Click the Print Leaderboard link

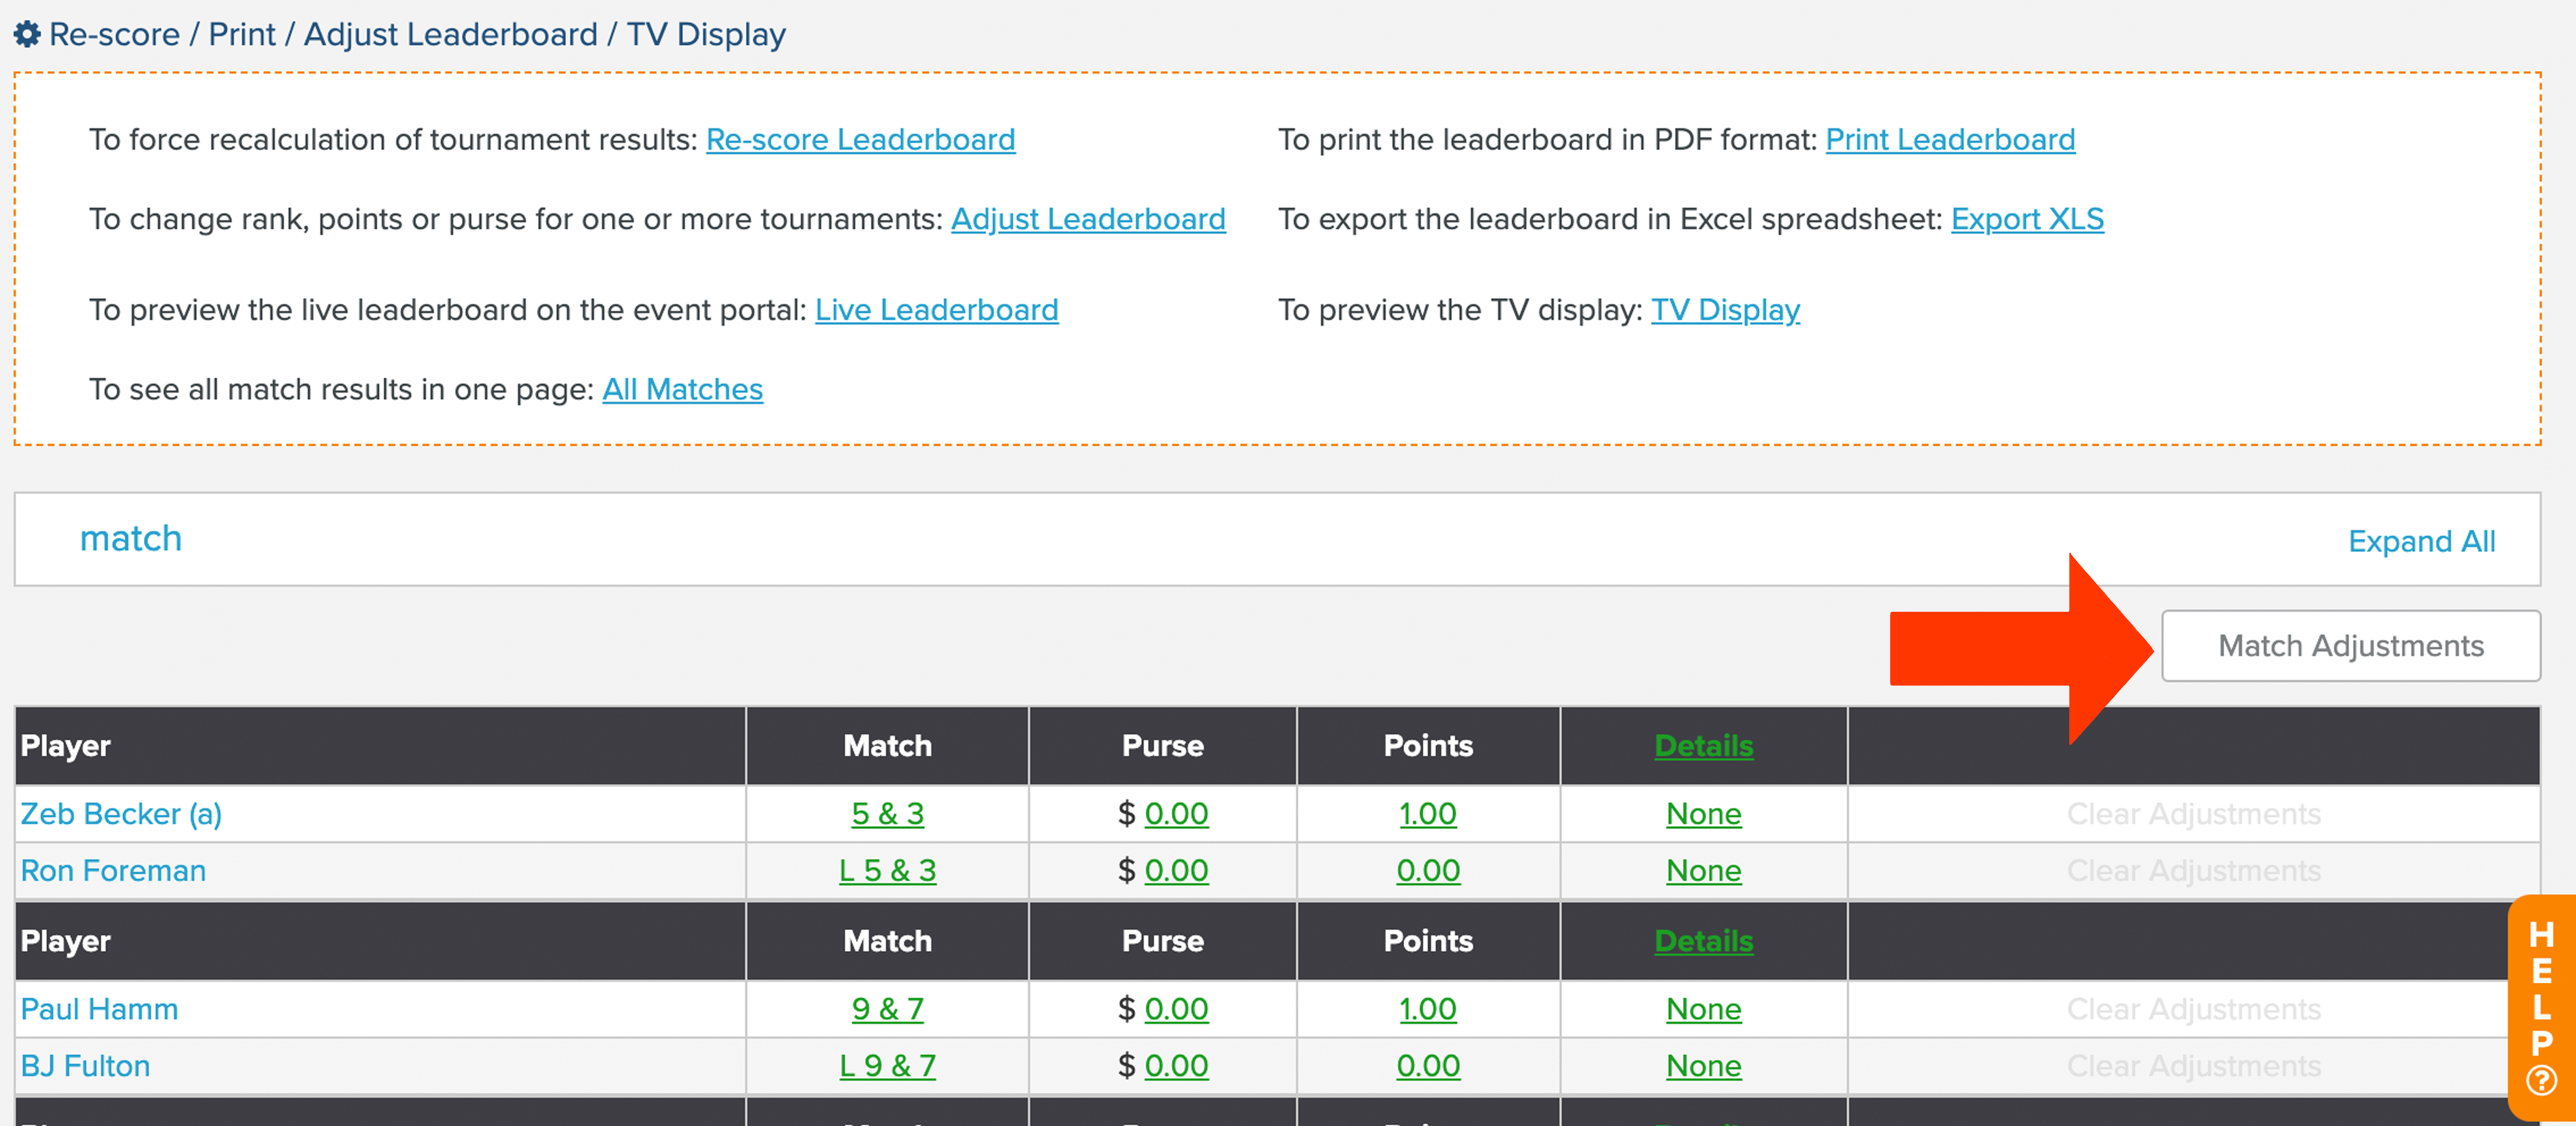(x=1950, y=139)
